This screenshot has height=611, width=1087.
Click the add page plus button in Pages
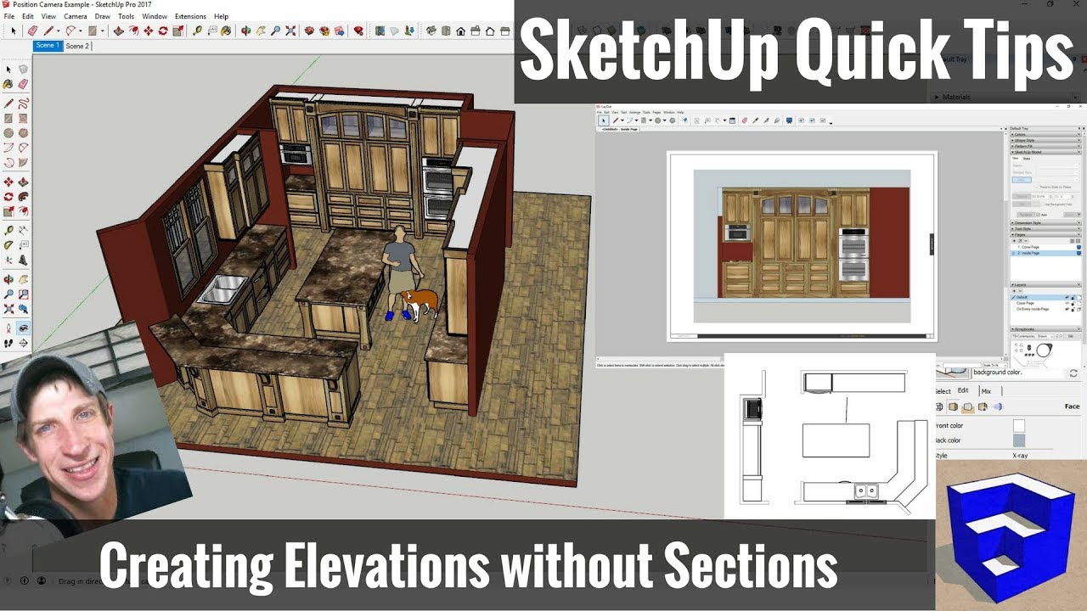tap(1014, 241)
